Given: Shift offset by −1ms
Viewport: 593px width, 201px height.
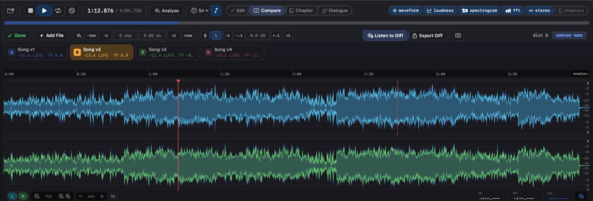Looking at the screenshot, I should (x=91, y=35).
